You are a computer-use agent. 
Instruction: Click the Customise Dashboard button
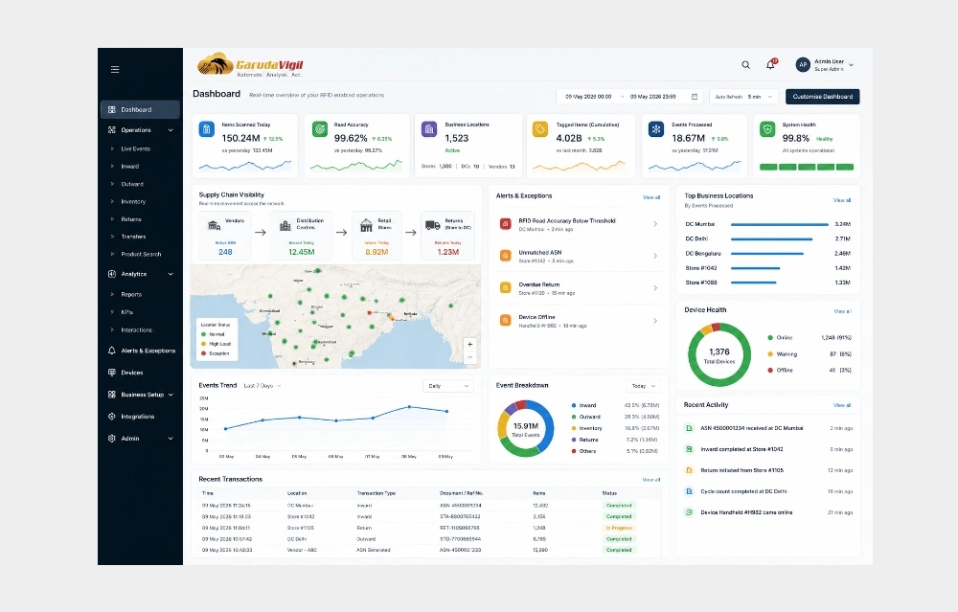[822, 97]
